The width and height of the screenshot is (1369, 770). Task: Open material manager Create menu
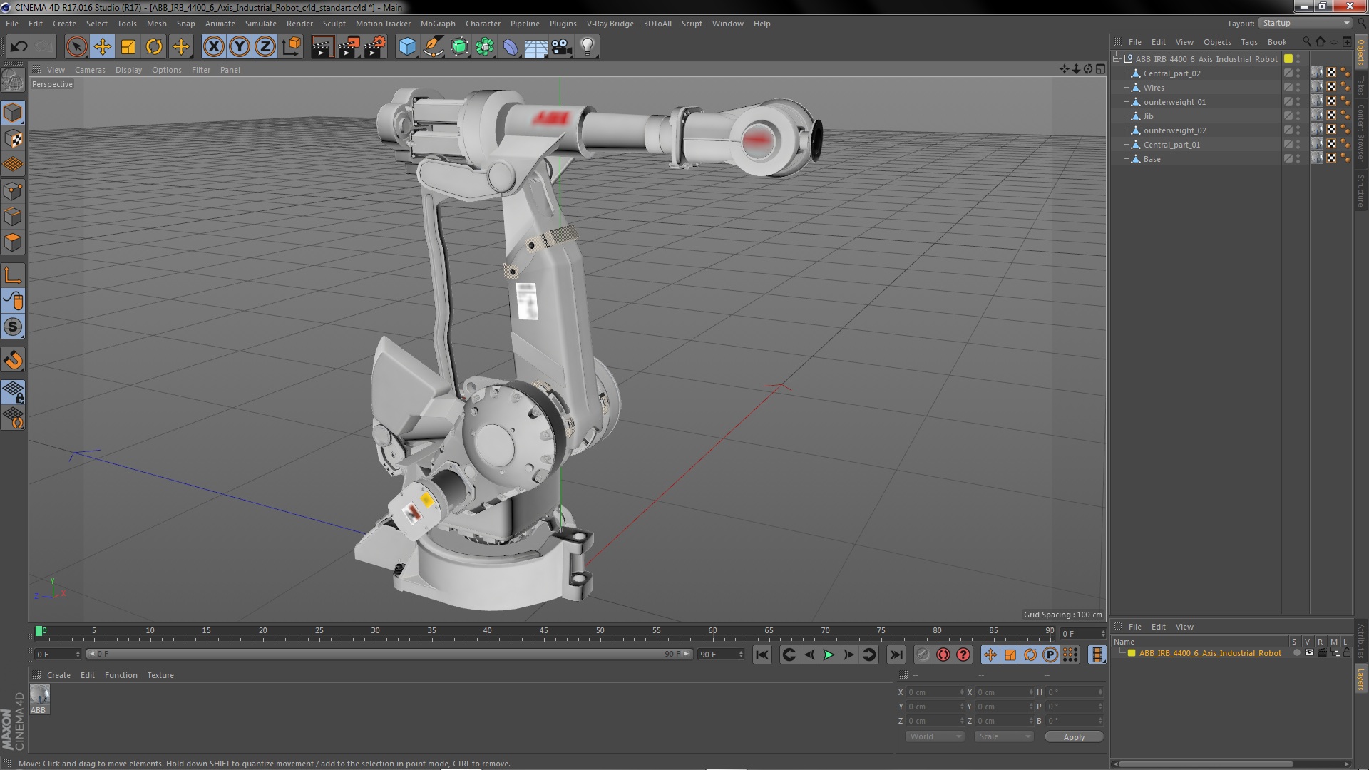tap(58, 675)
